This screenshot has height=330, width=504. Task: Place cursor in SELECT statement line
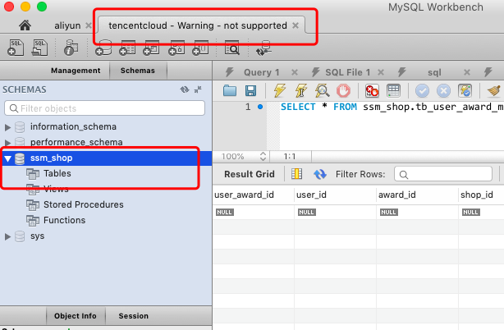(x=392, y=107)
